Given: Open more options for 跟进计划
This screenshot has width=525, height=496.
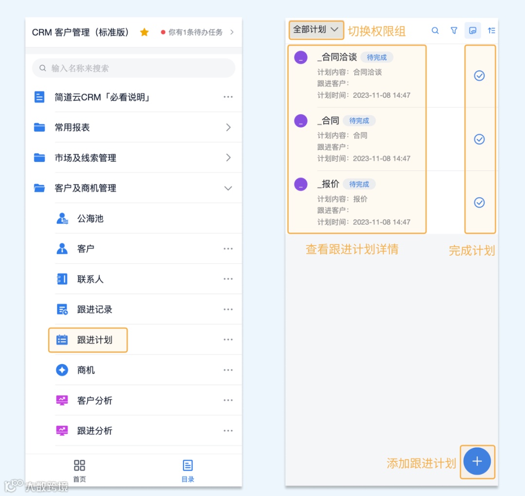Looking at the screenshot, I should [x=228, y=339].
